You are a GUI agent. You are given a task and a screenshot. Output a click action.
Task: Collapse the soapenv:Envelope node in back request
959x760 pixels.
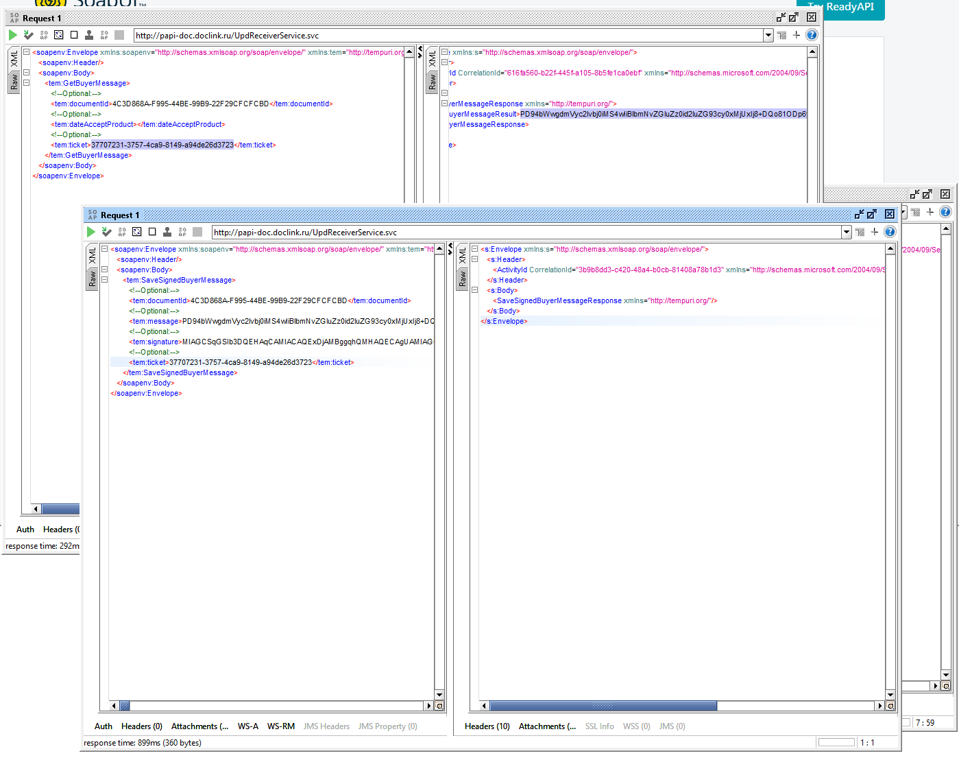click(26, 52)
